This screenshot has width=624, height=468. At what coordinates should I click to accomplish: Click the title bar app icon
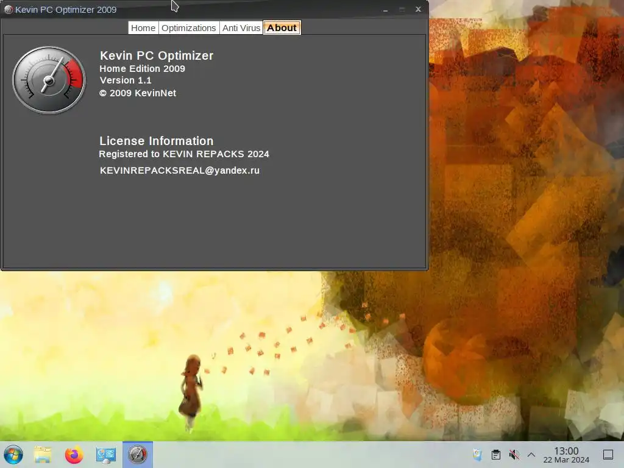coord(9,10)
